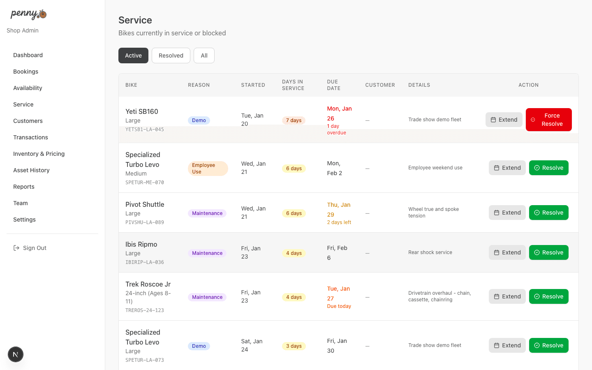
Task: Extend the Yeti SB160 service due date
Action: pyautogui.click(x=504, y=120)
